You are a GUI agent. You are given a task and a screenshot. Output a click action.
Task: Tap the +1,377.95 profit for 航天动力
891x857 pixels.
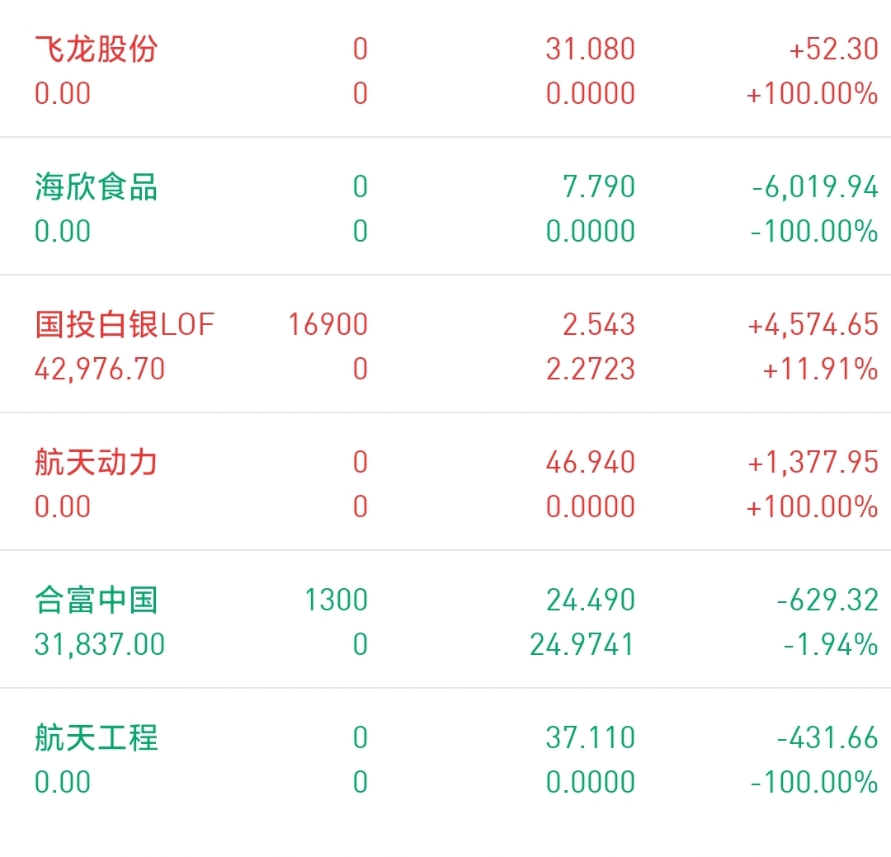click(x=813, y=462)
